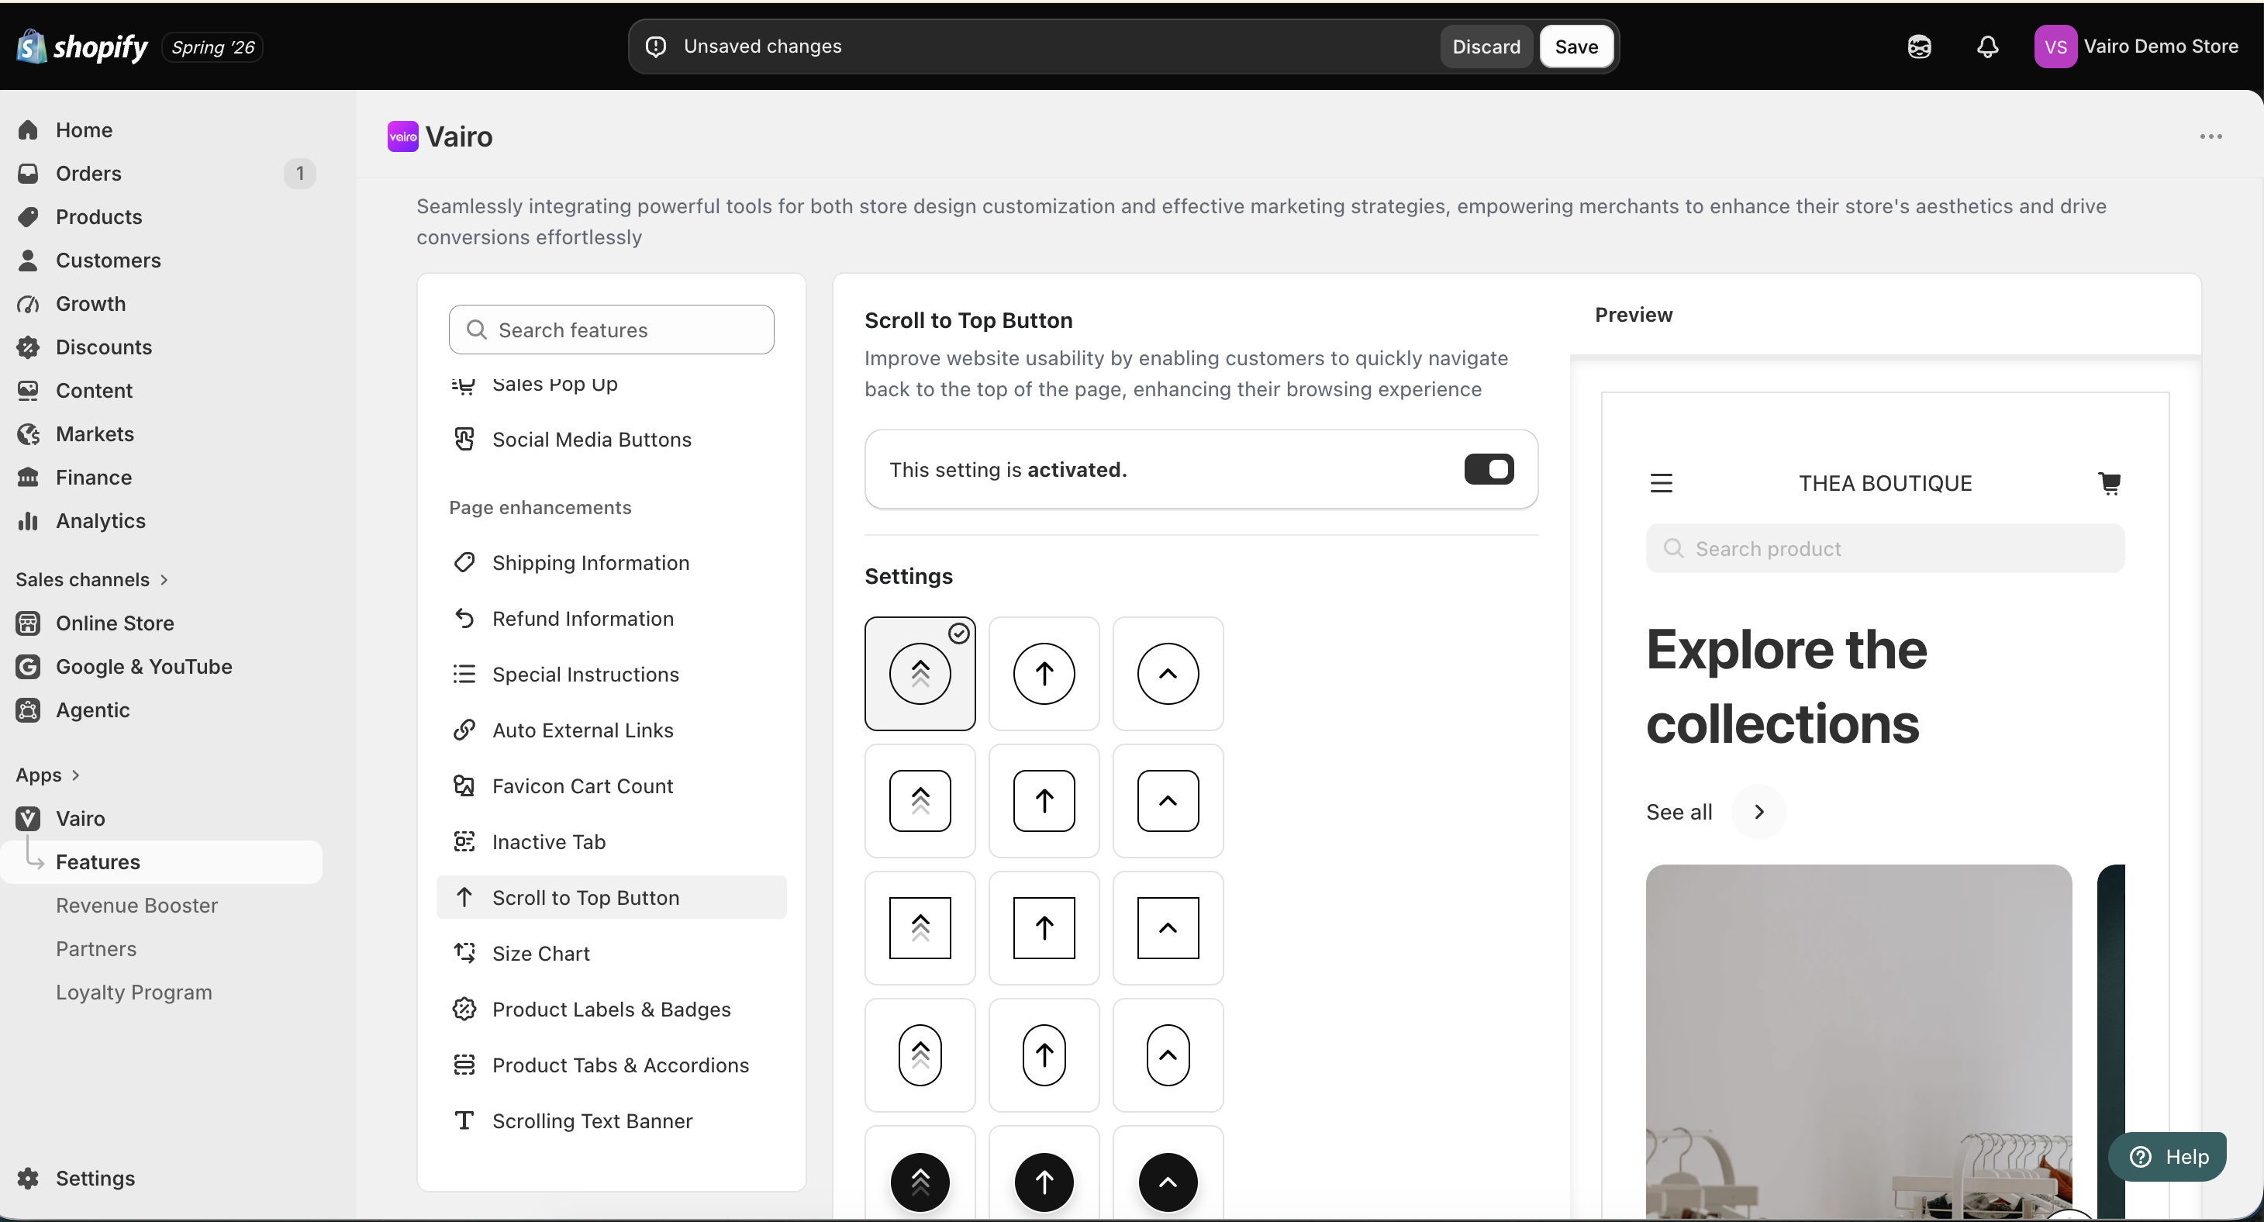Click the Search features input field
Image resolution: width=2264 pixels, height=1222 pixels.
(611, 330)
